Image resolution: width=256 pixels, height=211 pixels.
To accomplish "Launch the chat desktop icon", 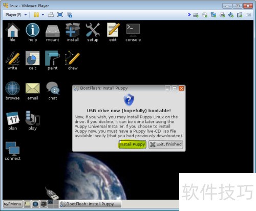I will pyautogui.click(x=53, y=91).
